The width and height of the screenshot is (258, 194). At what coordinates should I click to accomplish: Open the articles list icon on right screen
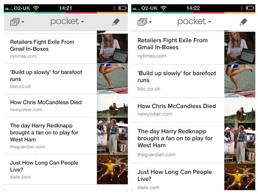click(x=142, y=22)
